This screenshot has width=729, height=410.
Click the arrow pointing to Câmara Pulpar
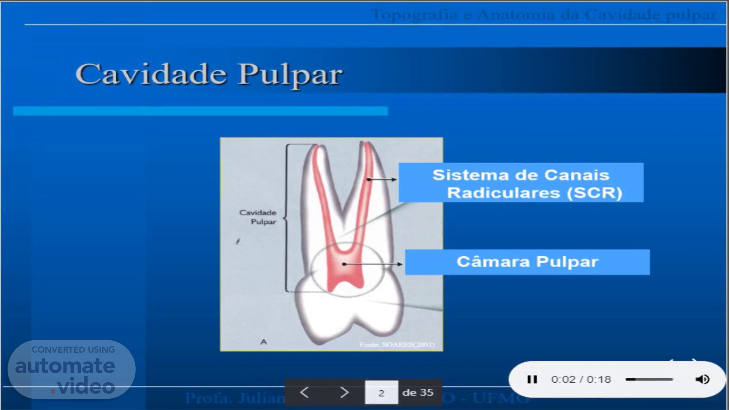click(x=373, y=264)
